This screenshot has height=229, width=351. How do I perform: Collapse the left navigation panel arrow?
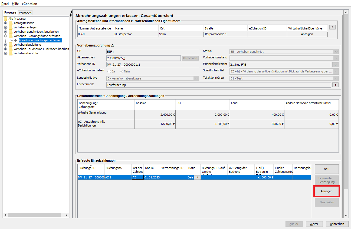71,12
